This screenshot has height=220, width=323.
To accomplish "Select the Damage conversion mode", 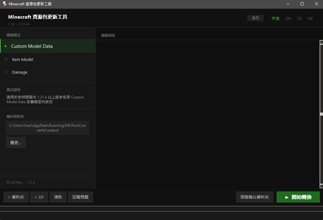I will click(48, 72).
